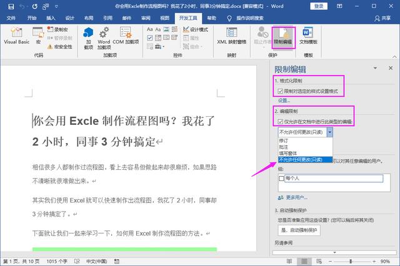Insert a plain text content control (second Aa)
The width and height of the screenshot is (400, 266).
(158, 29)
